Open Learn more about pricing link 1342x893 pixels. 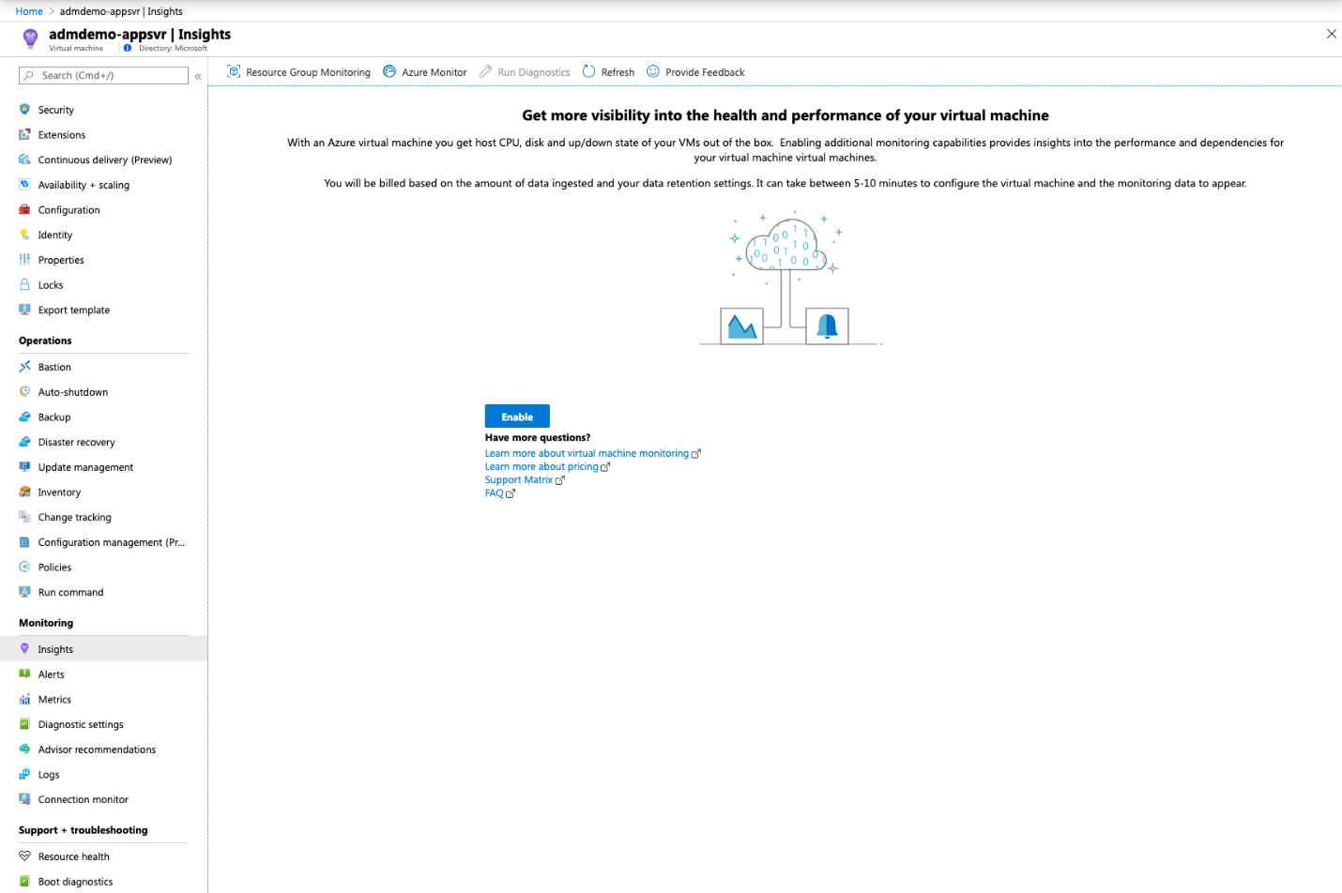click(547, 466)
